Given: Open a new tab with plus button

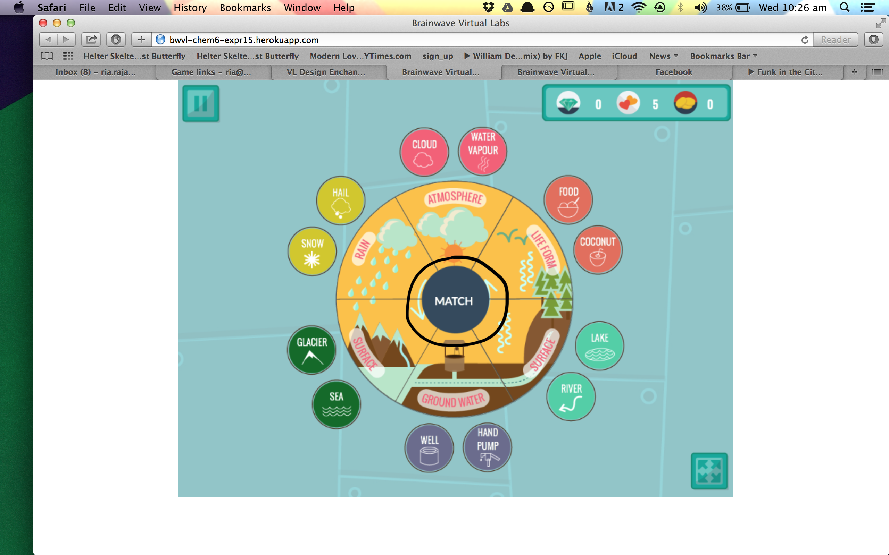Looking at the screenshot, I should pyautogui.click(x=855, y=72).
